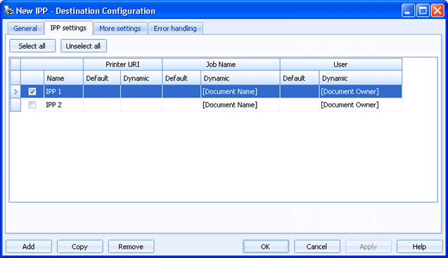
Task: Select the IPP 1 name cell
Action: 63,91
